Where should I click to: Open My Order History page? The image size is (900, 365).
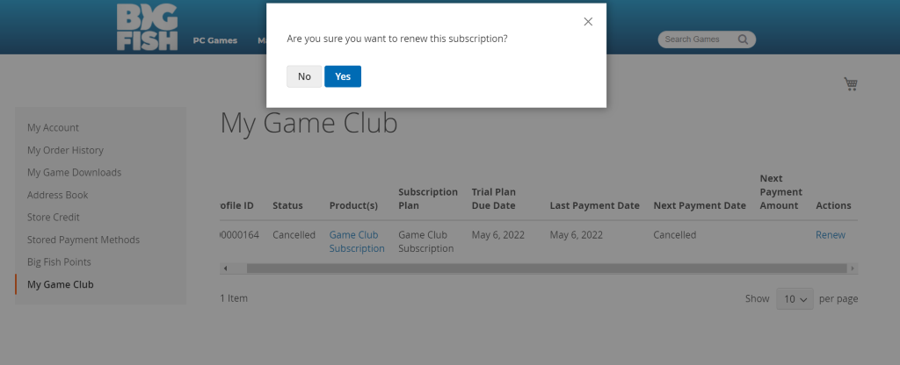tap(65, 150)
